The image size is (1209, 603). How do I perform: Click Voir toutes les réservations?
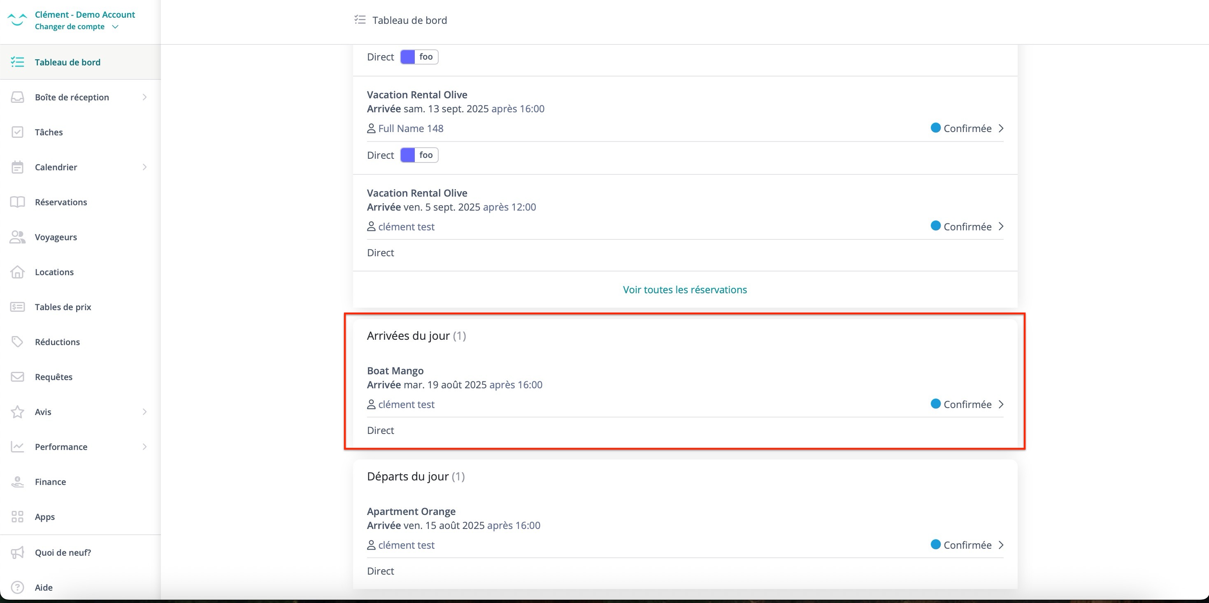tap(685, 290)
